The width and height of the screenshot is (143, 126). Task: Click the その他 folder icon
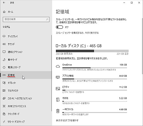point(58,100)
